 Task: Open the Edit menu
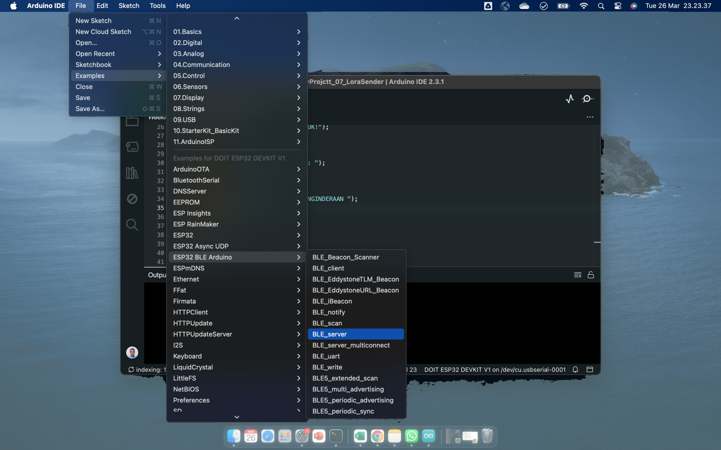point(102,6)
